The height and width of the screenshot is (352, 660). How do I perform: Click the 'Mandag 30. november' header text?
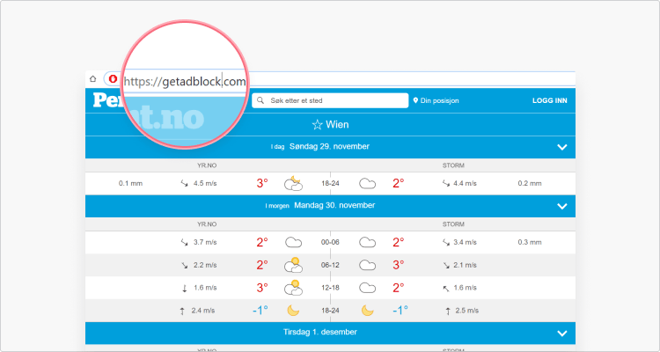[x=334, y=205]
